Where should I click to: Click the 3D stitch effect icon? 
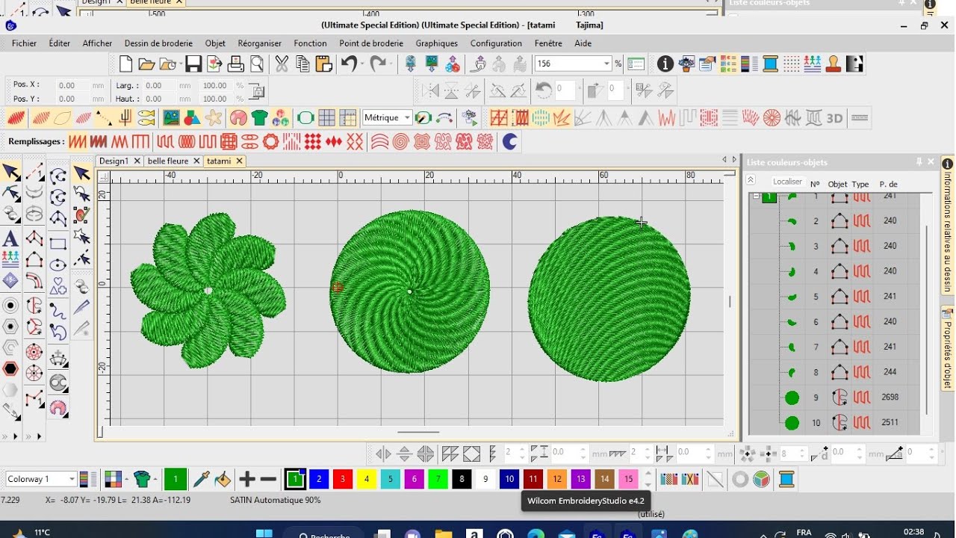tap(834, 118)
